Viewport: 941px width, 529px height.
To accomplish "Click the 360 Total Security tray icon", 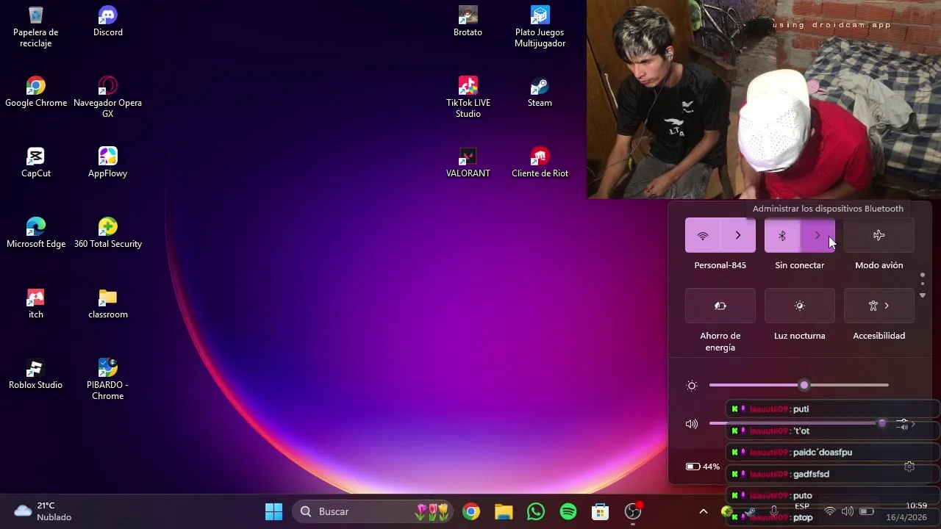I will click(726, 511).
